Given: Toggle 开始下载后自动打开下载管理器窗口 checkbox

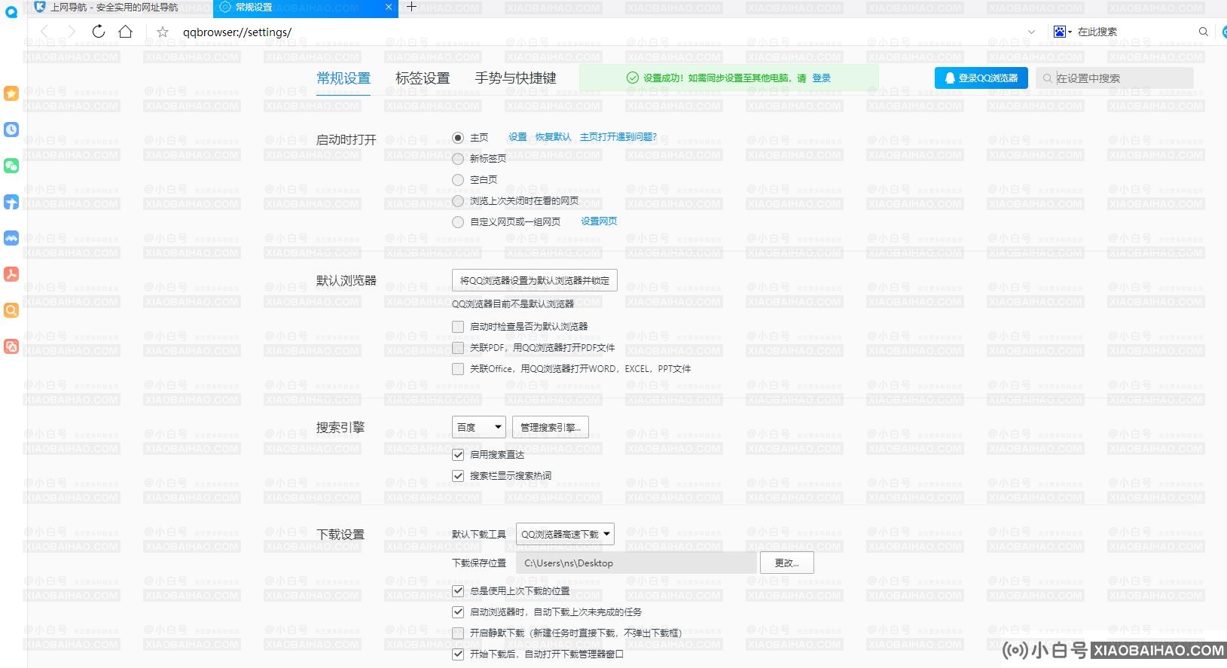Looking at the screenshot, I should [x=458, y=654].
